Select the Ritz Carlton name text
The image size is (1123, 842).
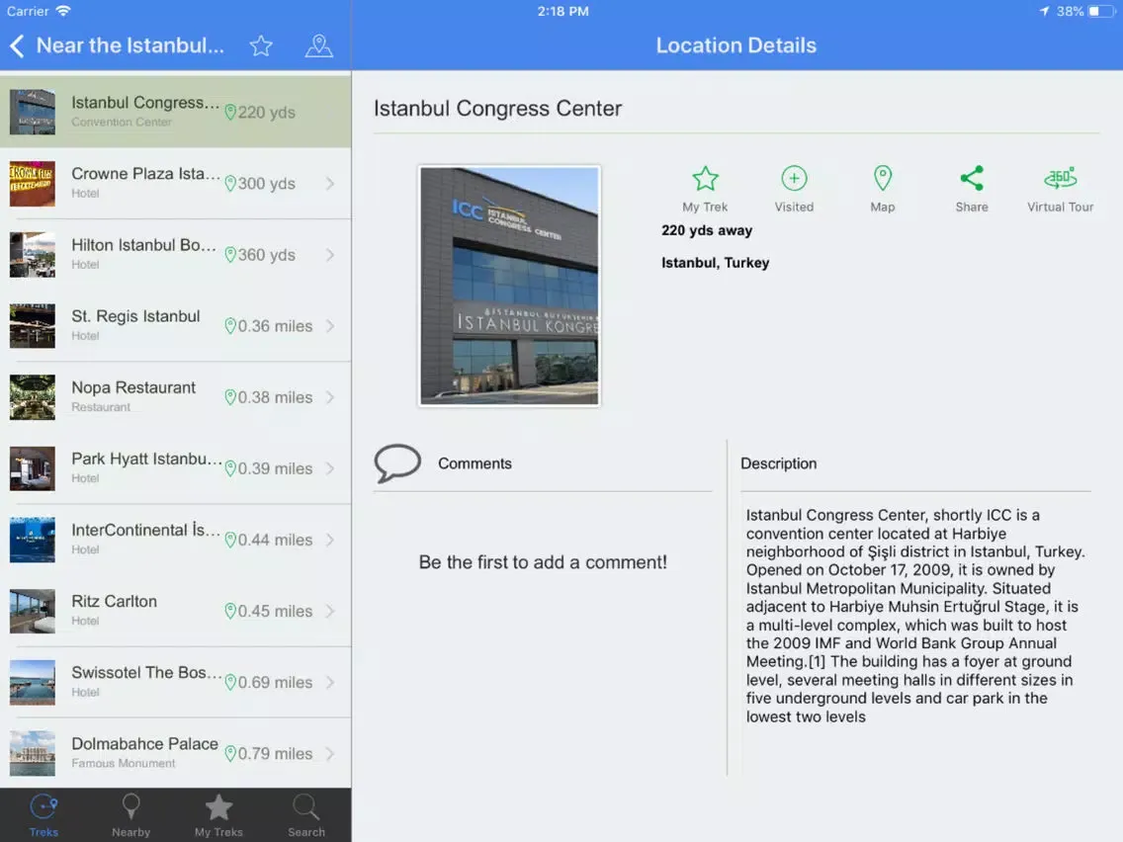click(x=114, y=602)
